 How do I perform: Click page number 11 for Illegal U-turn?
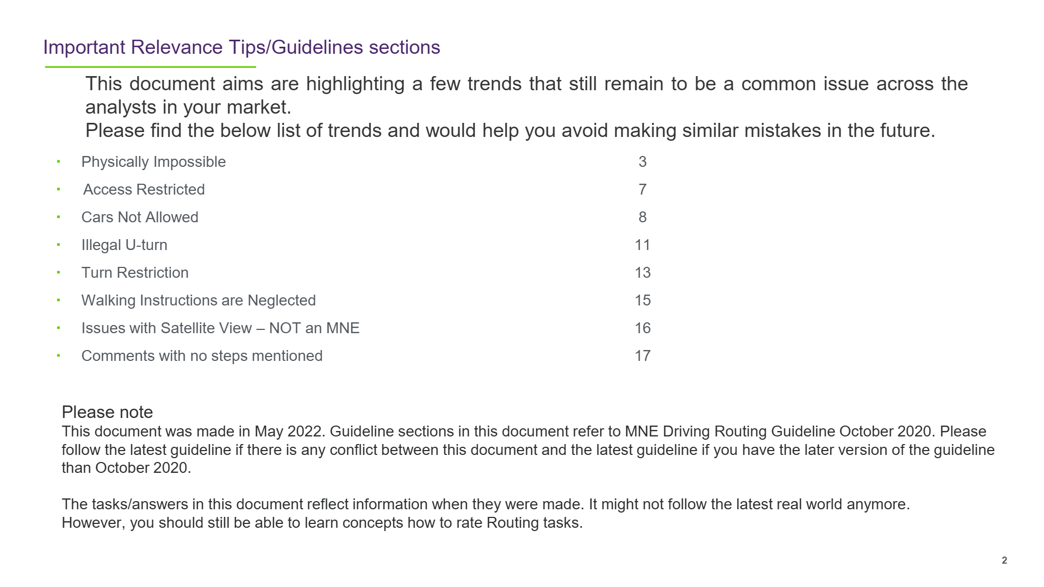click(x=643, y=245)
